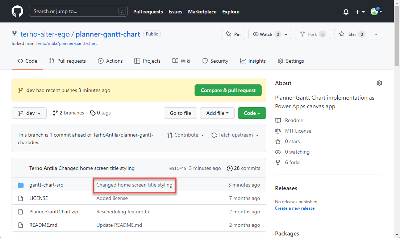Open the gantt-chart-src folder
The width and height of the screenshot is (400, 238).
(x=46, y=185)
